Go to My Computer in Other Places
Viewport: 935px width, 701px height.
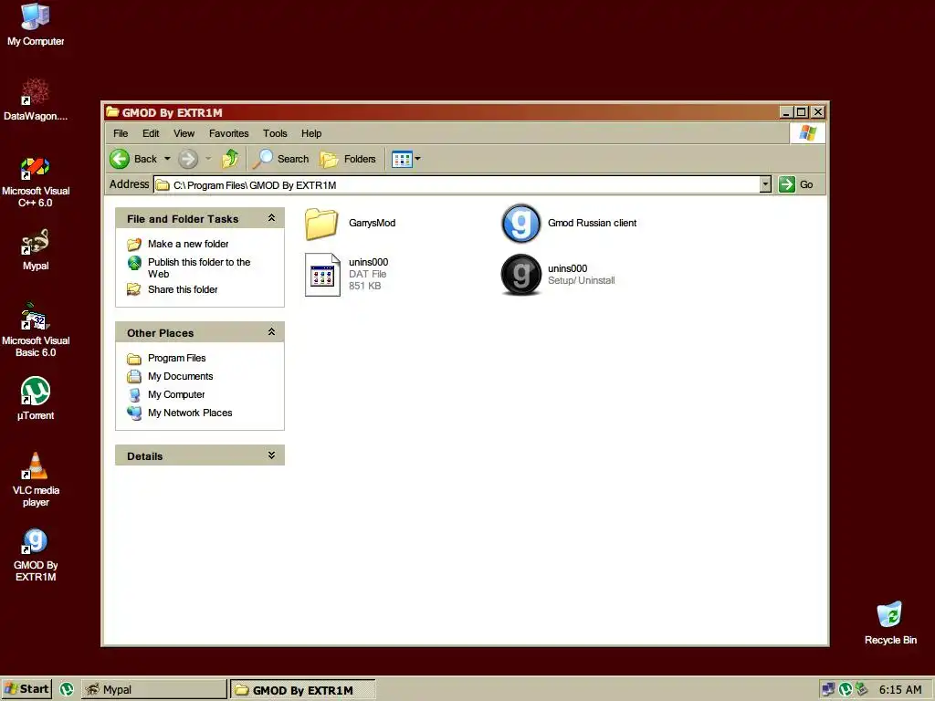tap(176, 394)
